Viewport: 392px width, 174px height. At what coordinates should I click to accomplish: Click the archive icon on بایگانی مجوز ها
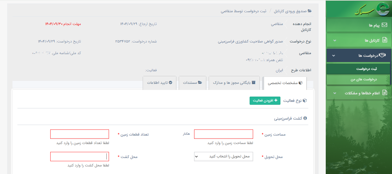pos(253,82)
